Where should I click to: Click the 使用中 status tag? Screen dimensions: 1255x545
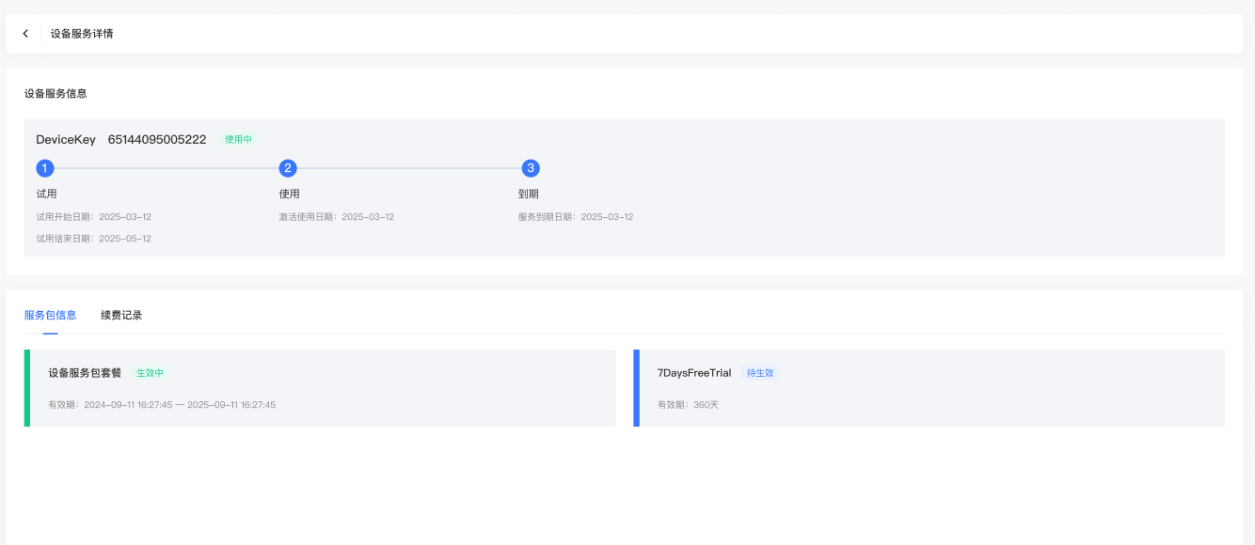[238, 140]
